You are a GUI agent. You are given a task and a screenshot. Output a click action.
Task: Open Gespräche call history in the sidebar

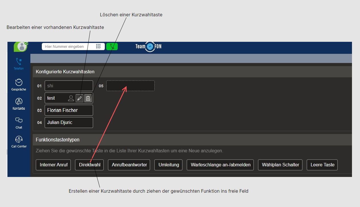19,85
